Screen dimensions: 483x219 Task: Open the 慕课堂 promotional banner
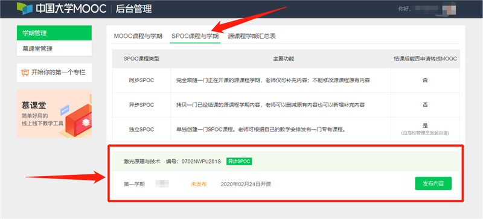pos(54,113)
